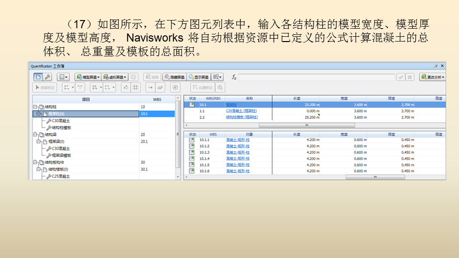Collapse the 结构柱 tree node
The image size is (459, 258).
(x=35, y=107)
